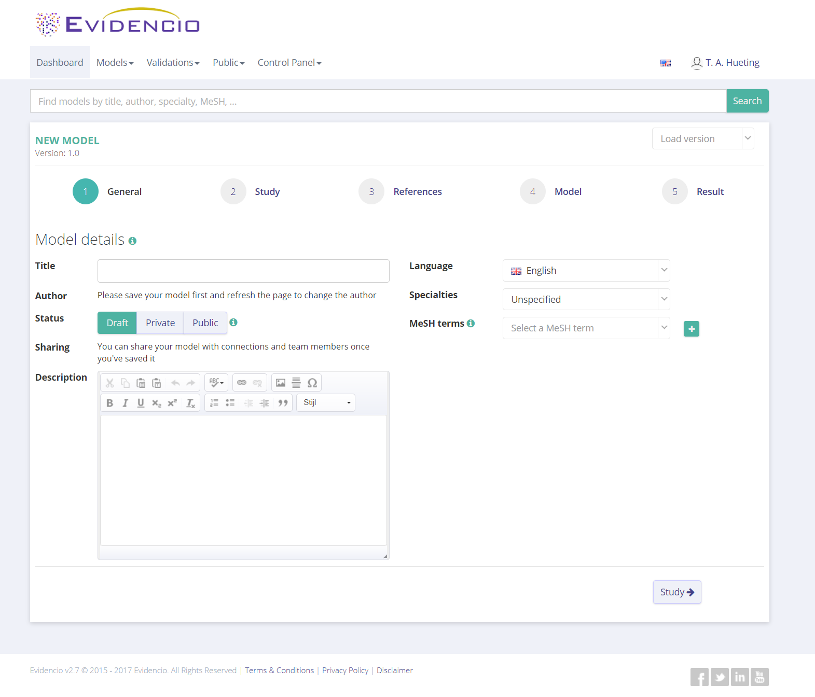Open the Privacy Policy link
This screenshot has height=697, width=815.
345,671
